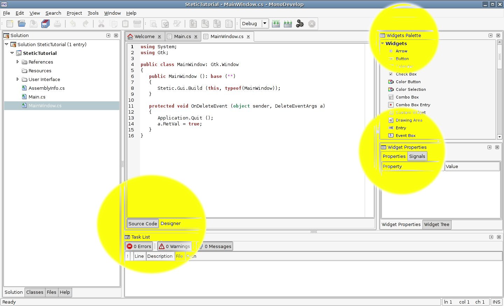
Task: Click the Widgets Palette panel close icon
Action: point(498,35)
